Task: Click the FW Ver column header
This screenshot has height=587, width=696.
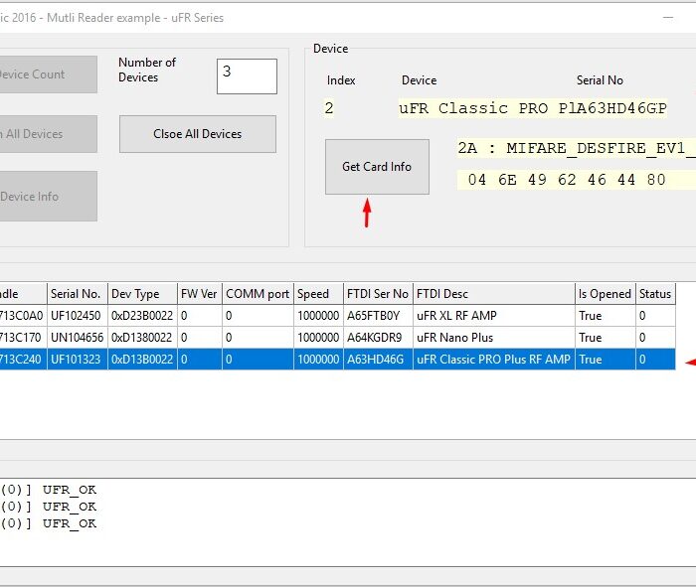Action: tap(200, 294)
